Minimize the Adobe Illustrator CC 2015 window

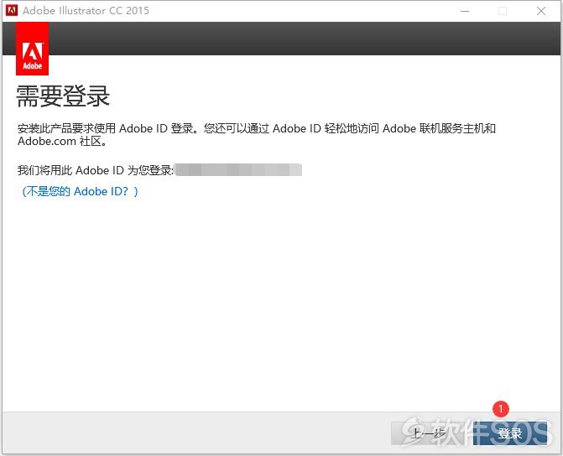coord(465,11)
